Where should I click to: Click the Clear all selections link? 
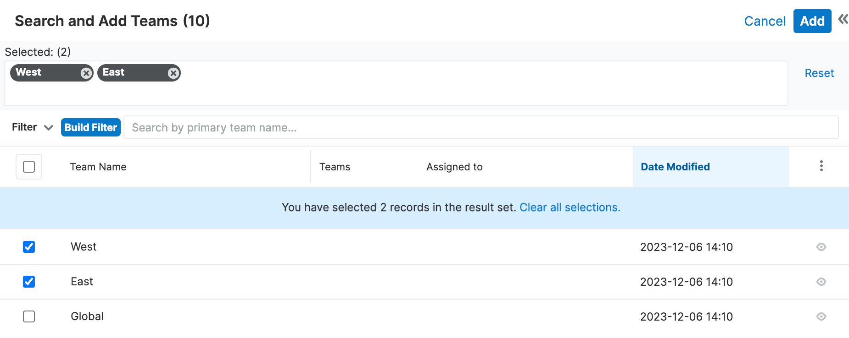[570, 207]
